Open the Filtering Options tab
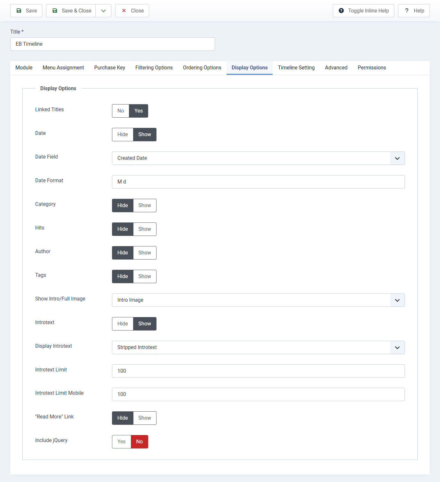The height and width of the screenshot is (482, 440). (x=154, y=68)
